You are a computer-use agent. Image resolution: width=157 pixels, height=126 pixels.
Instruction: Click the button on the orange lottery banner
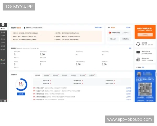(145, 34)
